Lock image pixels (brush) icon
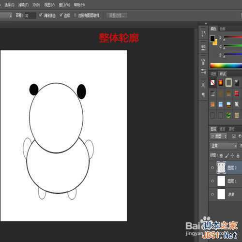The image size is (242, 242). pyautogui.click(x=227, y=156)
